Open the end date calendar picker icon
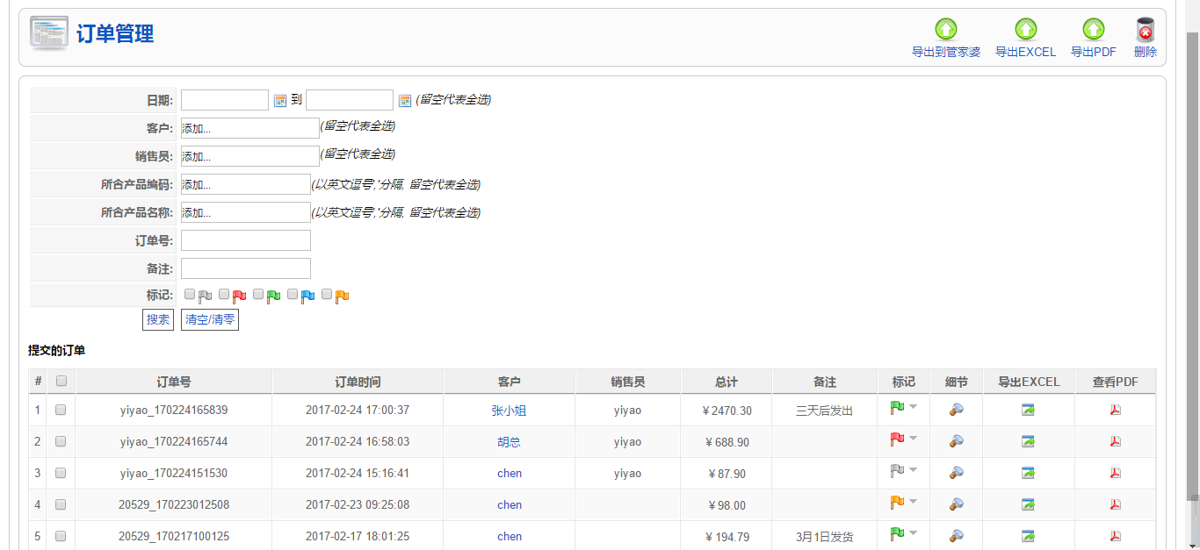Viewport: 1200px width, 550px height. click(x=405, y=101)
